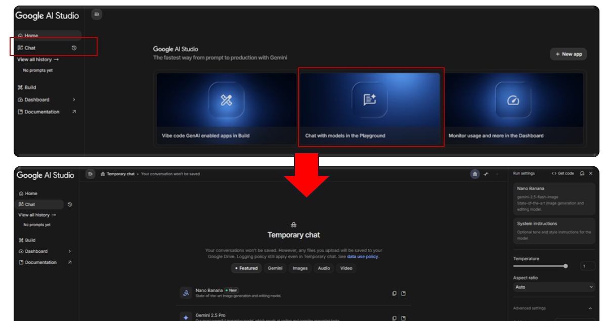Click the history clock icon in lower sidebar
The height and width of the screenshot is (321, 604).
tap(70, 204)
